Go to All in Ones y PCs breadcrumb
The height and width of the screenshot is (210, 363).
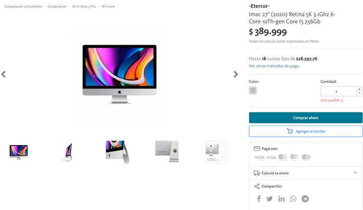pos(84,6)
